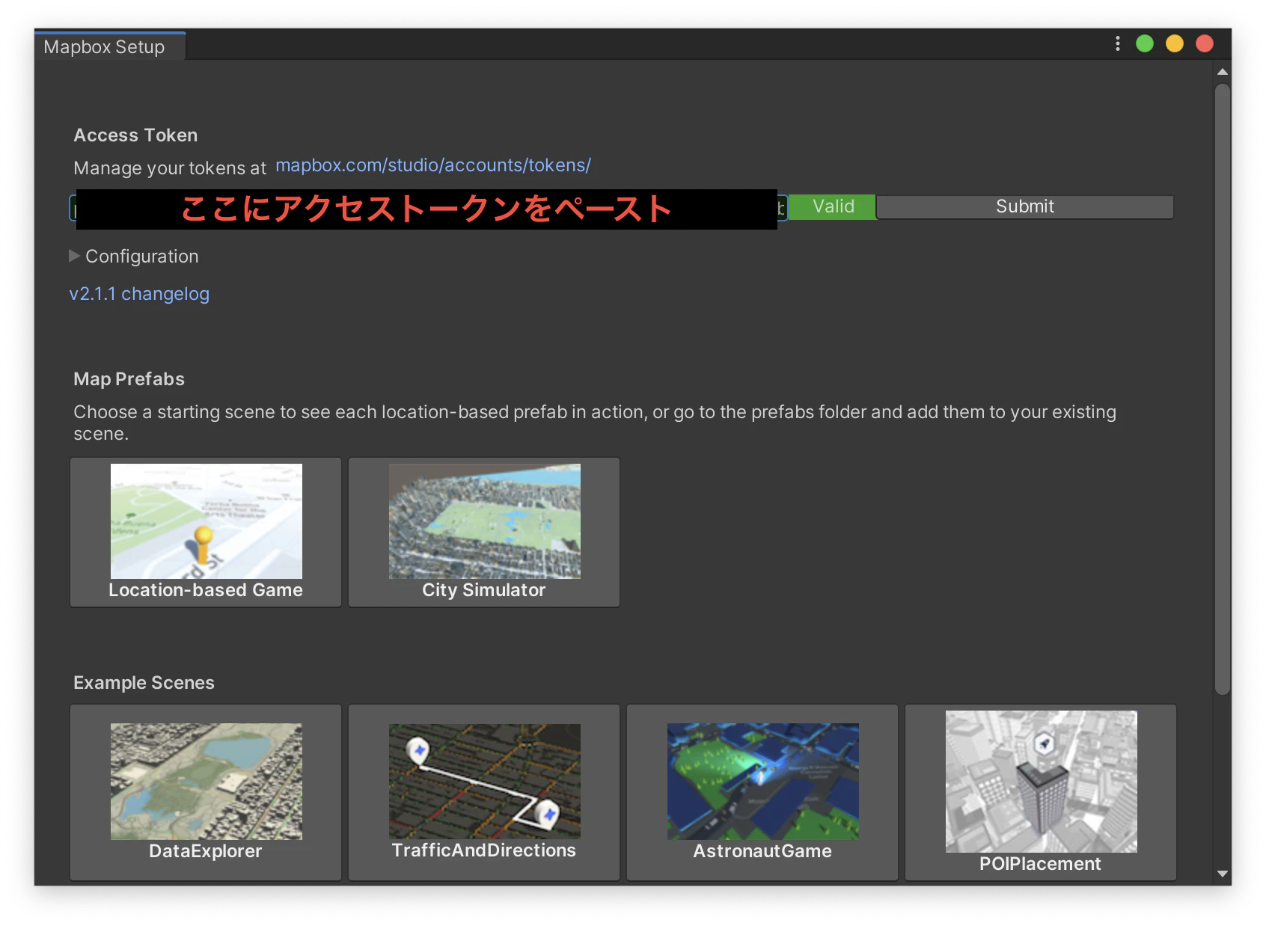Click the Configuration label text

[142, 257]
